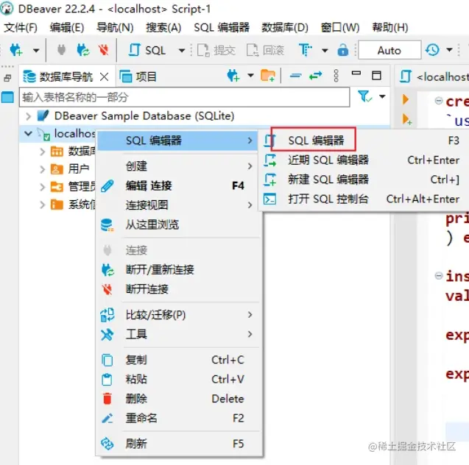Open a SQL script via toolbar SQL button
Screen dimensions: 469x465
[x=147, y=50]
